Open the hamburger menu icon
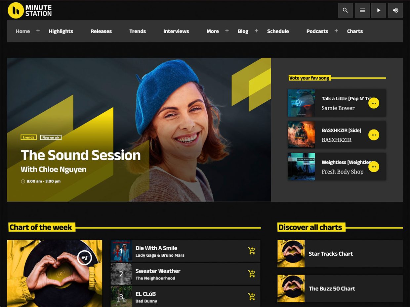Image resolution: width=410 pixels, height=307 pixels. (362, 10)
